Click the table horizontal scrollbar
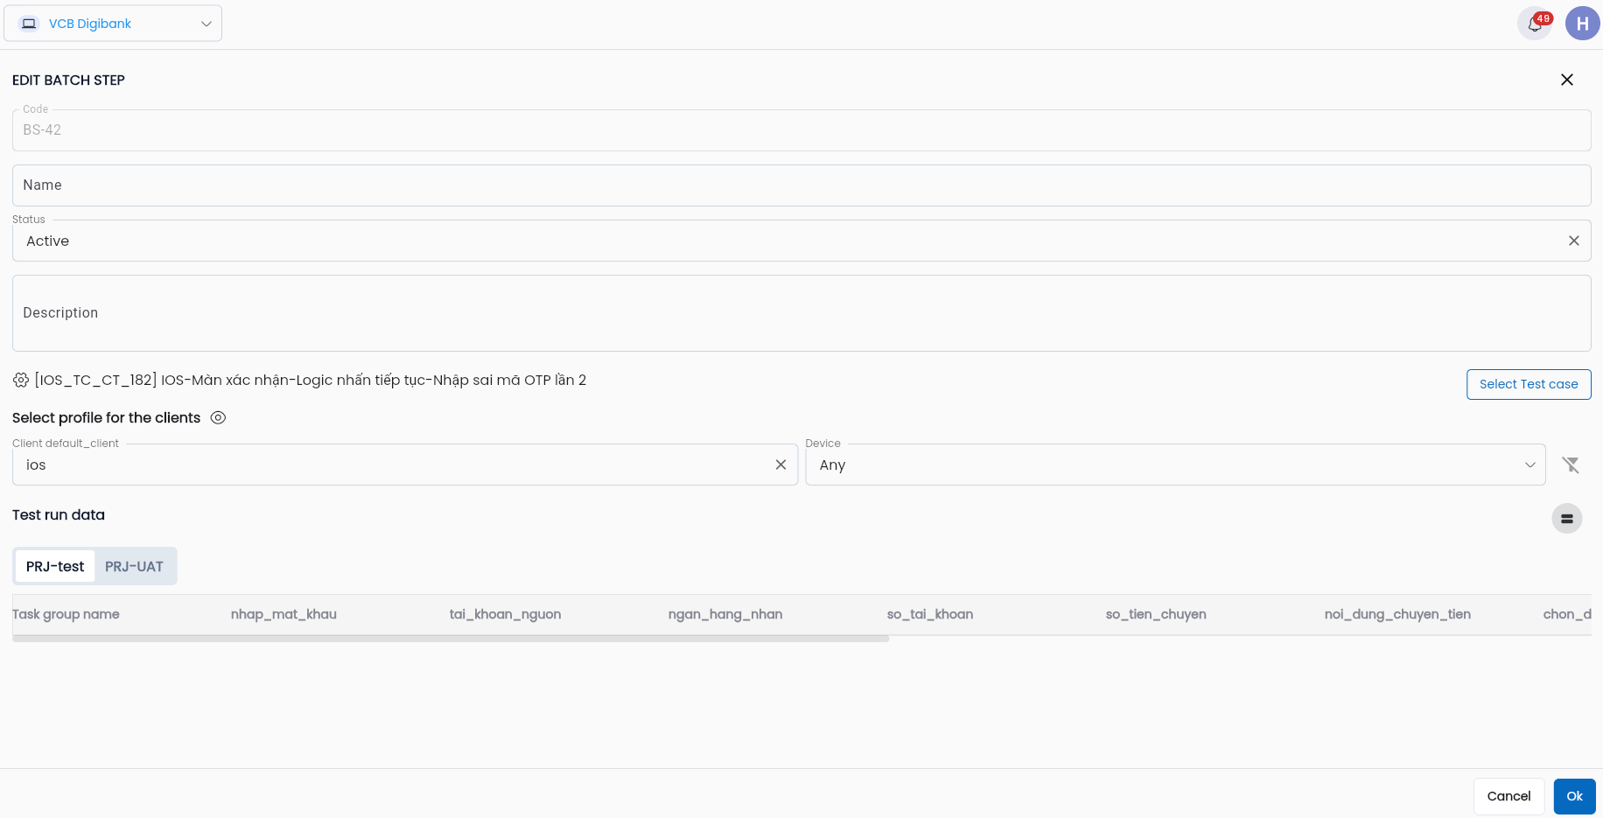 [451, 639]
